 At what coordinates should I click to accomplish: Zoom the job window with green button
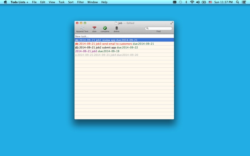pos(85,23)
